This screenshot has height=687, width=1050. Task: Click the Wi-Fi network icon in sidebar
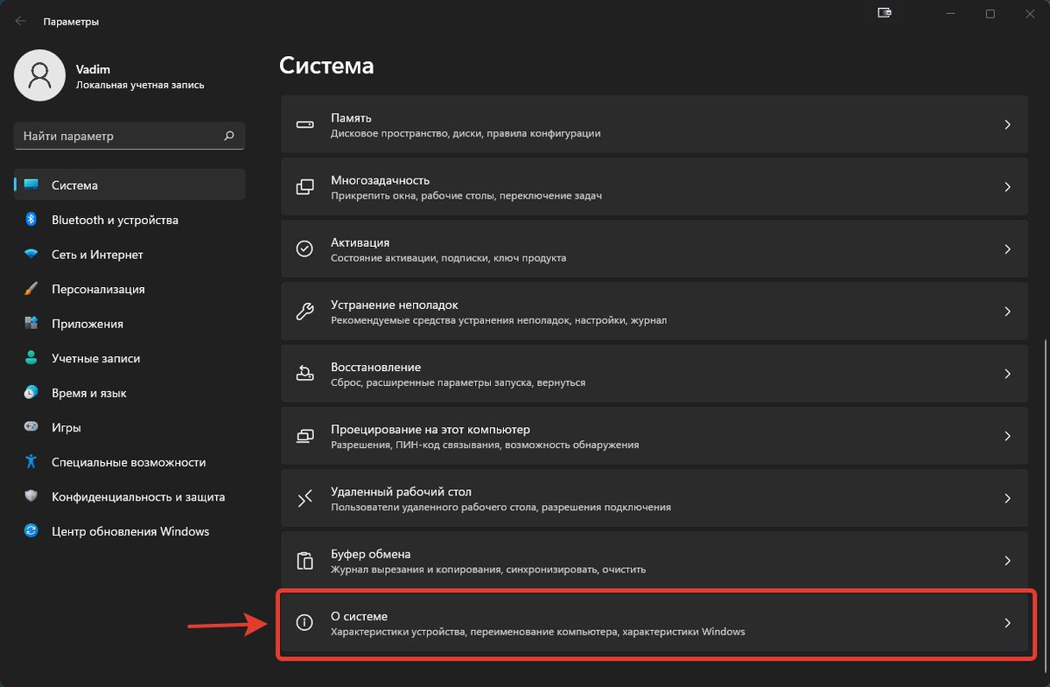click(31, 255)
